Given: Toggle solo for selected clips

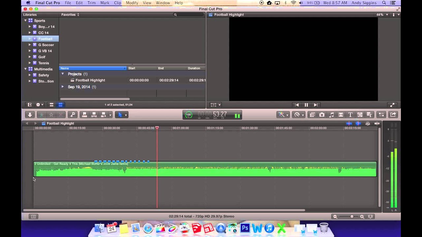Looking at the screenshot, I should click(x=368, y=123).
